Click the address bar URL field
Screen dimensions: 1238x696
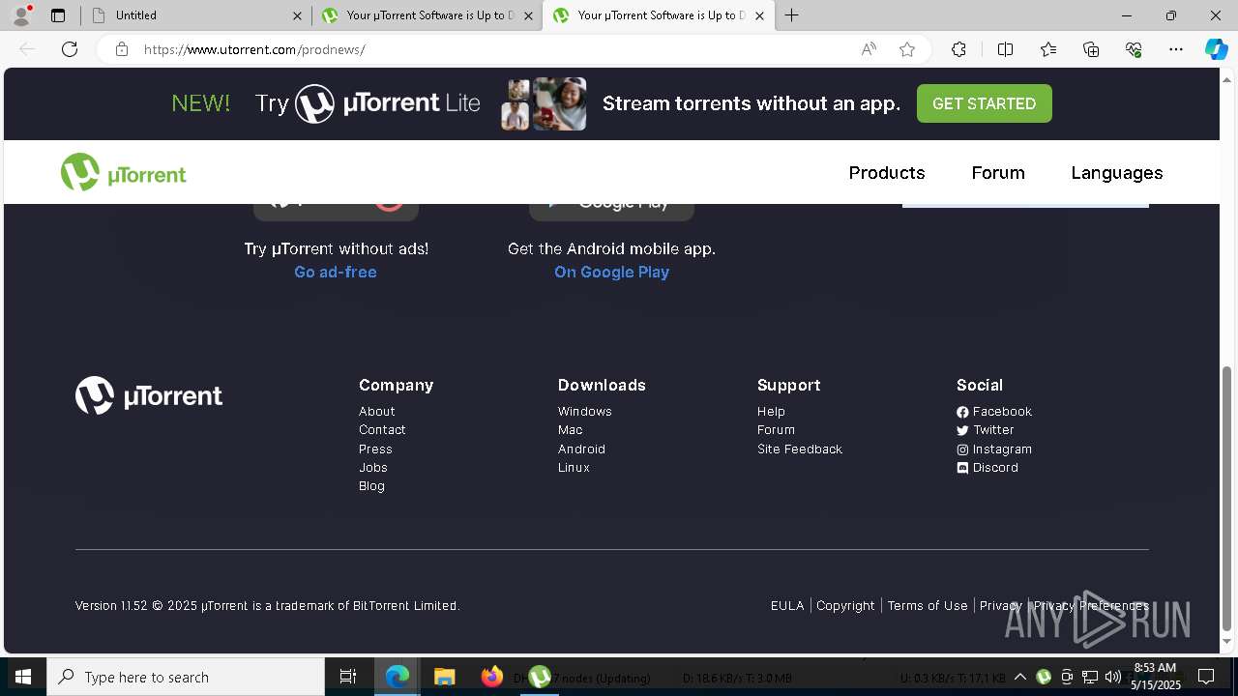(x=493, y=49)
